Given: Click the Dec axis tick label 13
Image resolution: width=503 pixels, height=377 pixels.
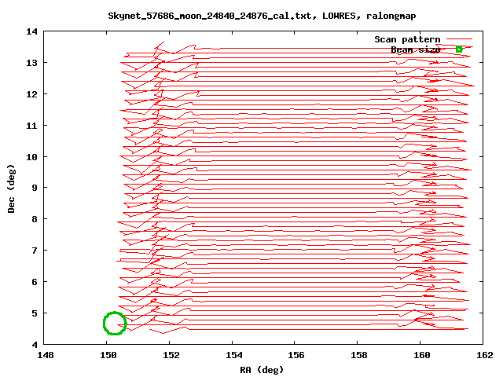Looking at the screenshot, I should click(31, 63).
